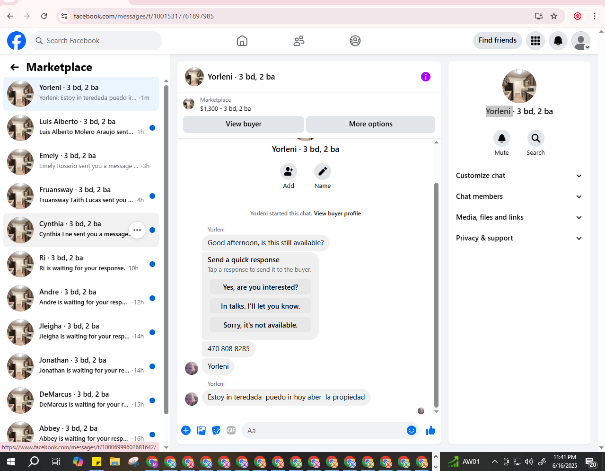Choose a GIF icon
605x471 pixels.
tap(231, 430)
